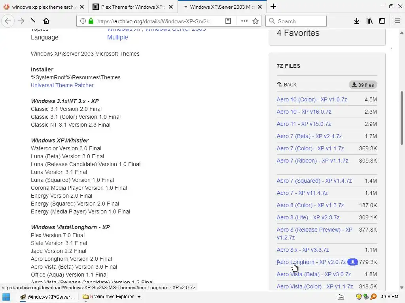Click the orange search tray icon
This screenshot has height=303, width=405.
tap(373, 297)
